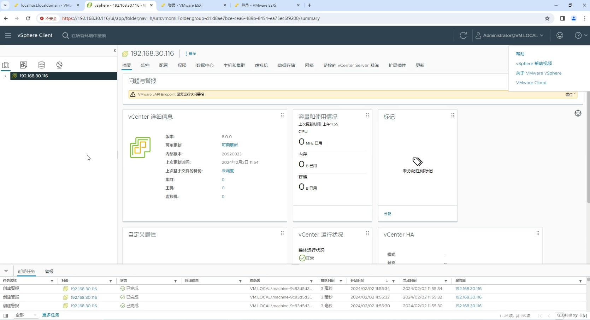The image size is (590, 320).
Task: Click drag handle on 标记 card
Action: click(453, 115)
